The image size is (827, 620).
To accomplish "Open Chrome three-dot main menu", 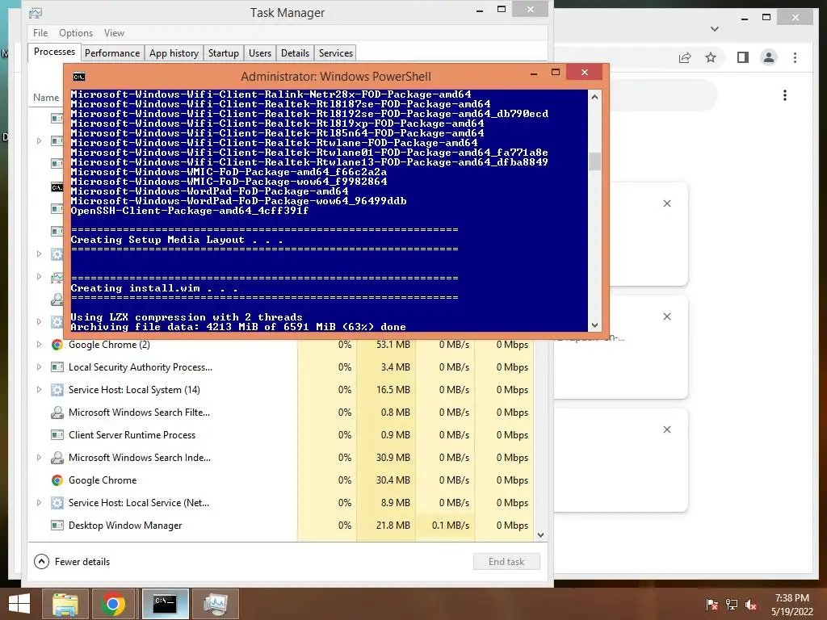I will tap(796, 57).
